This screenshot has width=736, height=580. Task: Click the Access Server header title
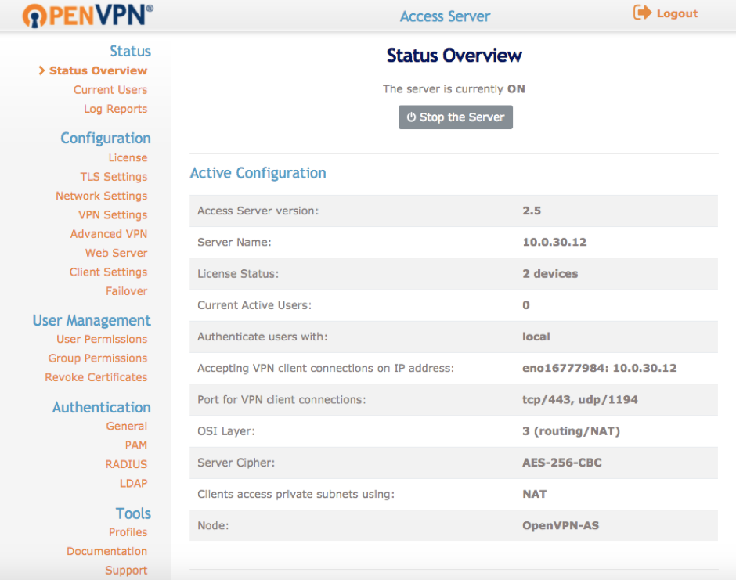445,16
